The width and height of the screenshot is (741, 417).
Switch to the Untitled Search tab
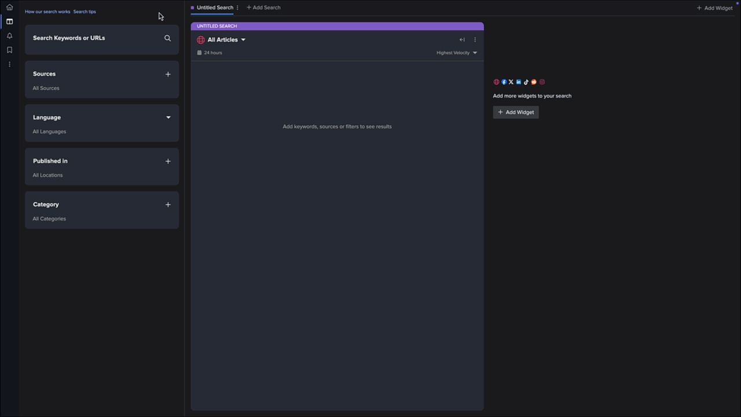coord(214,8)
